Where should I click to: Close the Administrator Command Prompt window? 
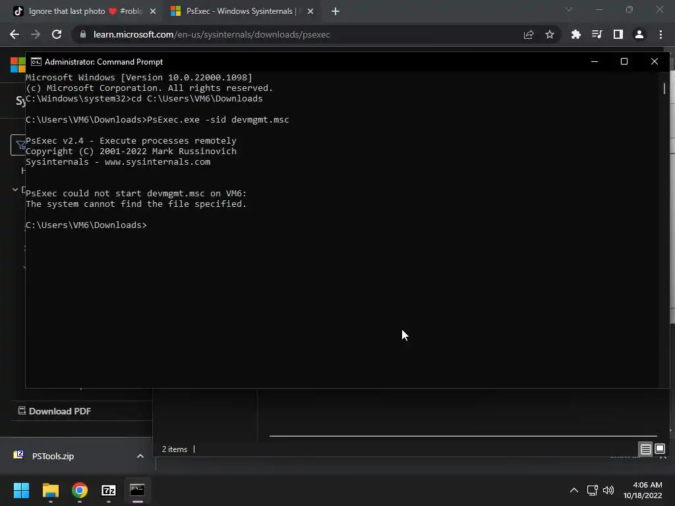pos(655,61)
